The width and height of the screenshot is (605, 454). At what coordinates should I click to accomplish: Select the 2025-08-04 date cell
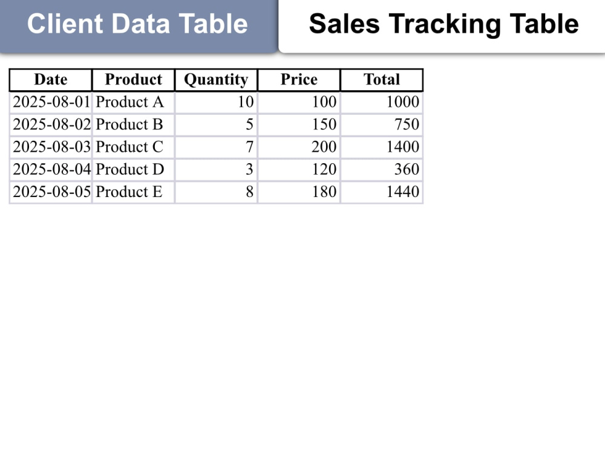tap(51, 169)
